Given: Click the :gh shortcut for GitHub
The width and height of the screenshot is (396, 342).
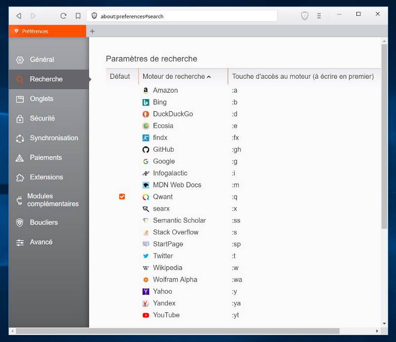Looking at the screenshot, I should tap(237, 150).
